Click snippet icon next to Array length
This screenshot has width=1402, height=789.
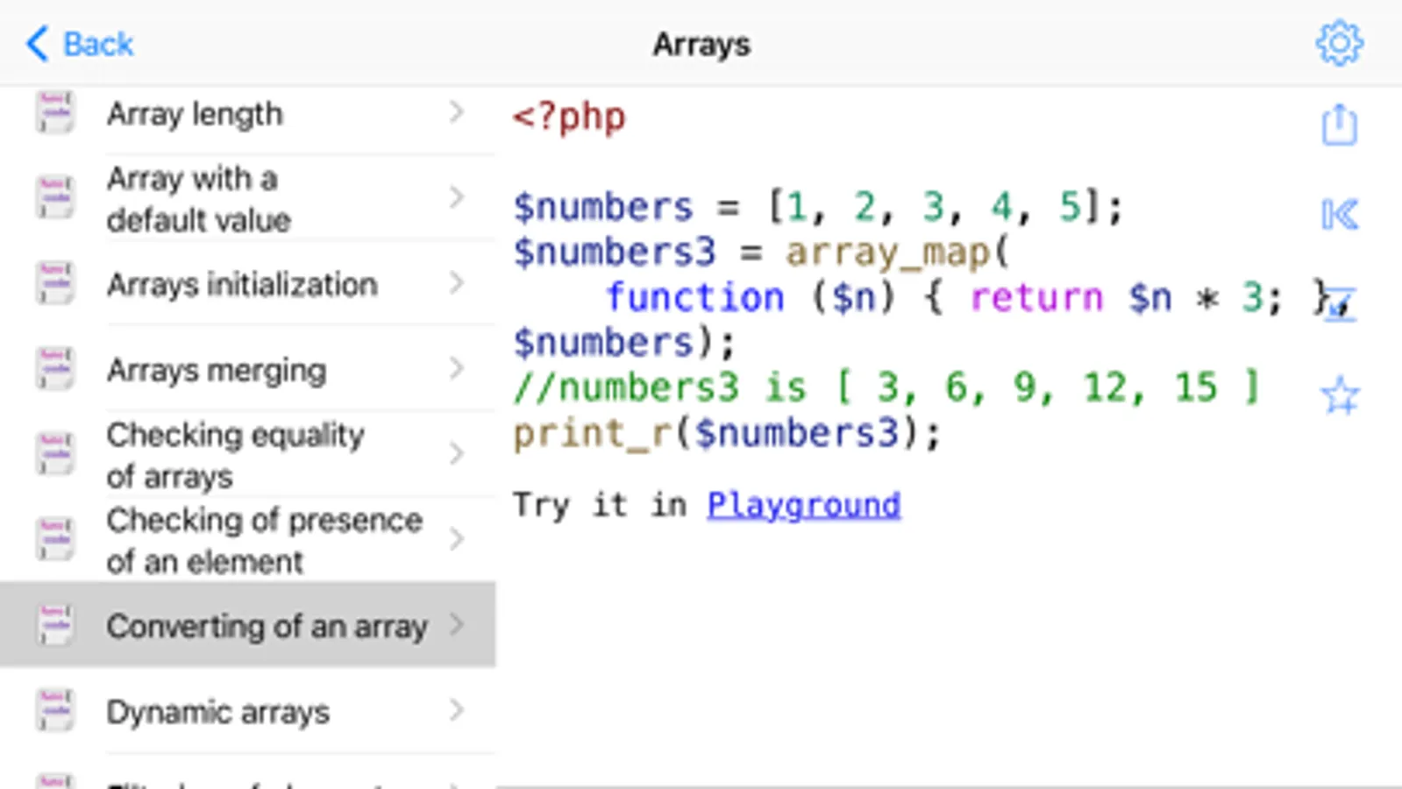click(54, 112)
